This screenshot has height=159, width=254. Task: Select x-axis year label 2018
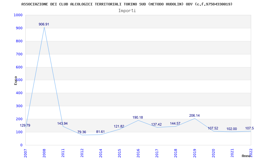tap(176, 153)
